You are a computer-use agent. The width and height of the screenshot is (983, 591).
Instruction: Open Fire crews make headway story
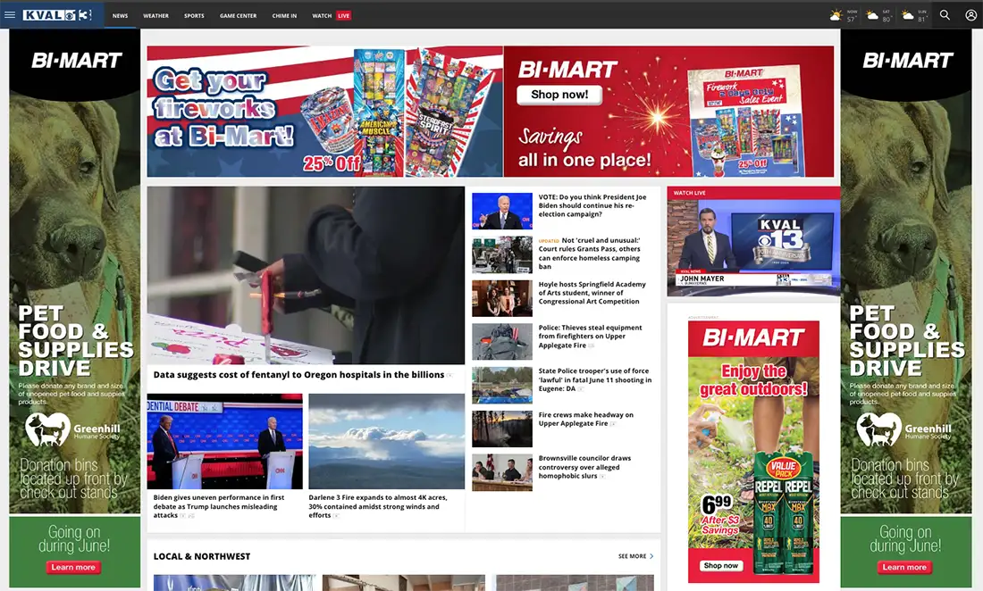[x=585, y=419]
